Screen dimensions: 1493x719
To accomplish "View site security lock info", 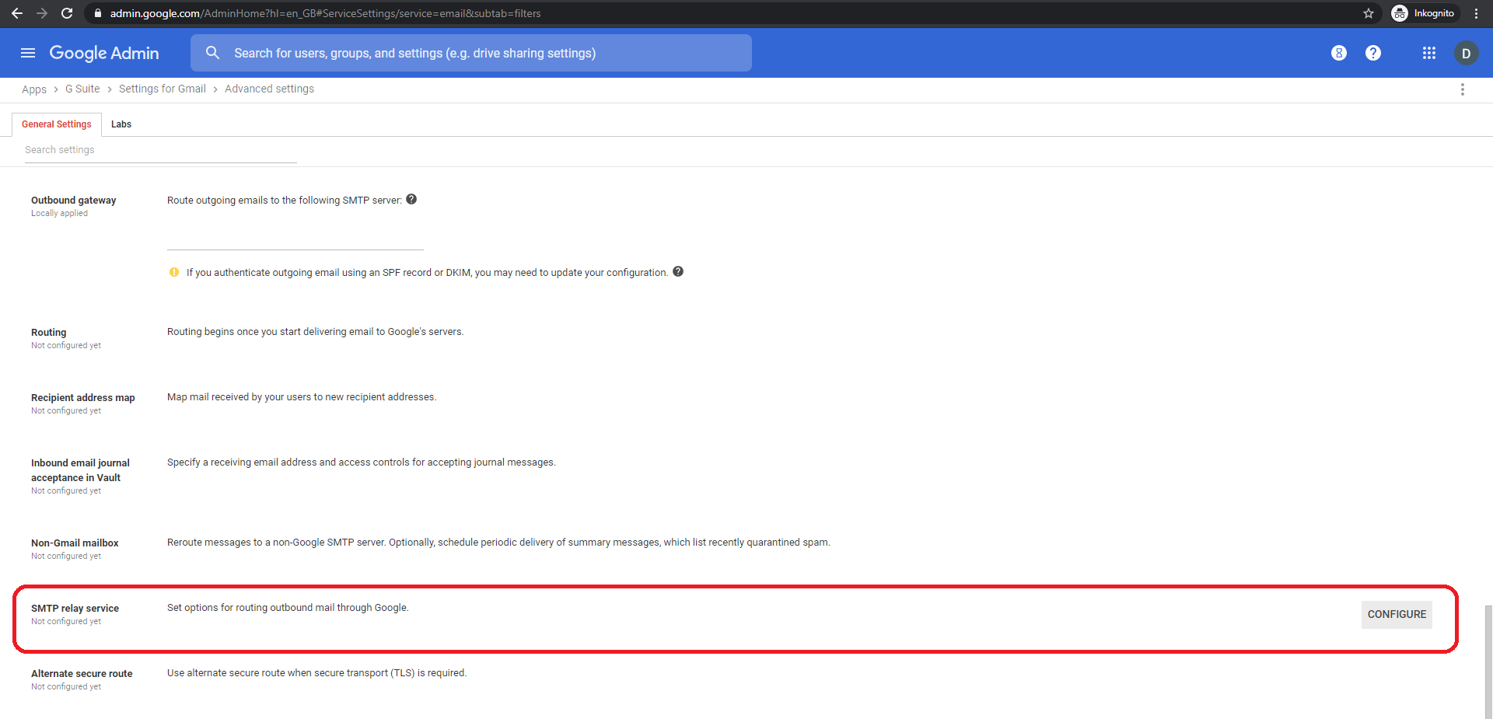I will tap(98, 13).
